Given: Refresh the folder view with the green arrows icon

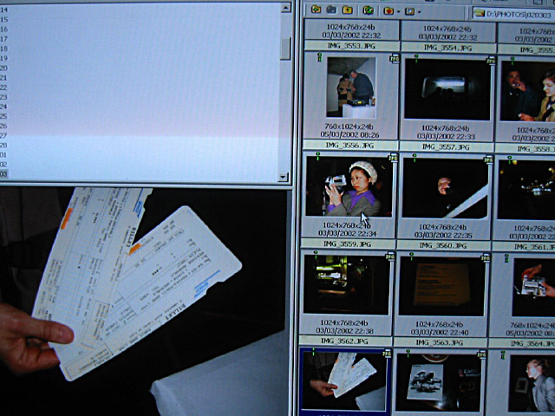Looking at the screenshot, I should (368, 10).
